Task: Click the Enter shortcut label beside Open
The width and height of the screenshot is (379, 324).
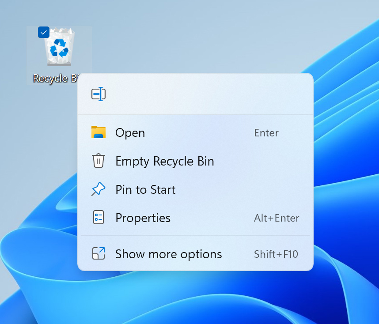Action: coord(266,132)
